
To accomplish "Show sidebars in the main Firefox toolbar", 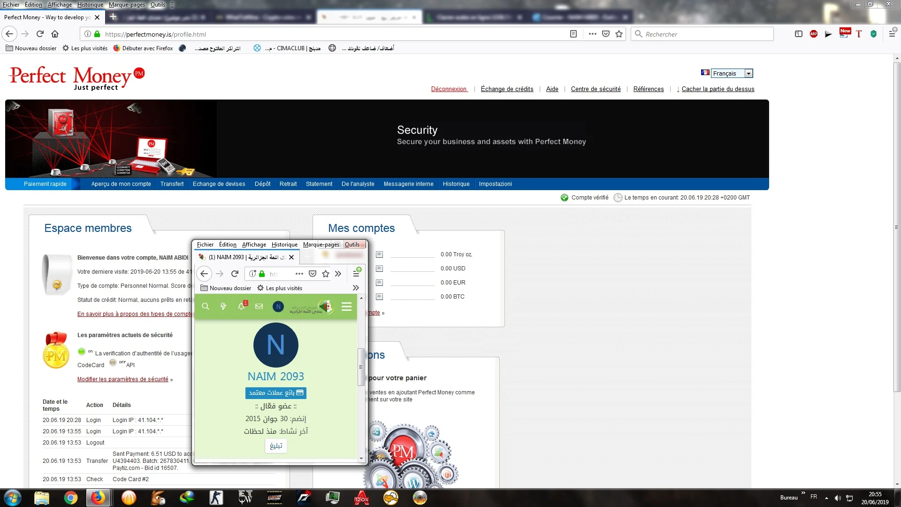I will coord(799,34).
